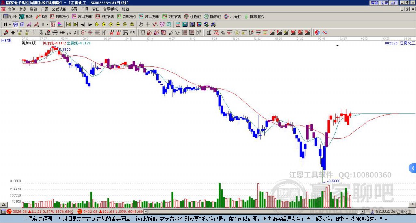Jump to last bar with skip-to-end icon
Viewport: 416px width, 223px height.
coord(75,25)
